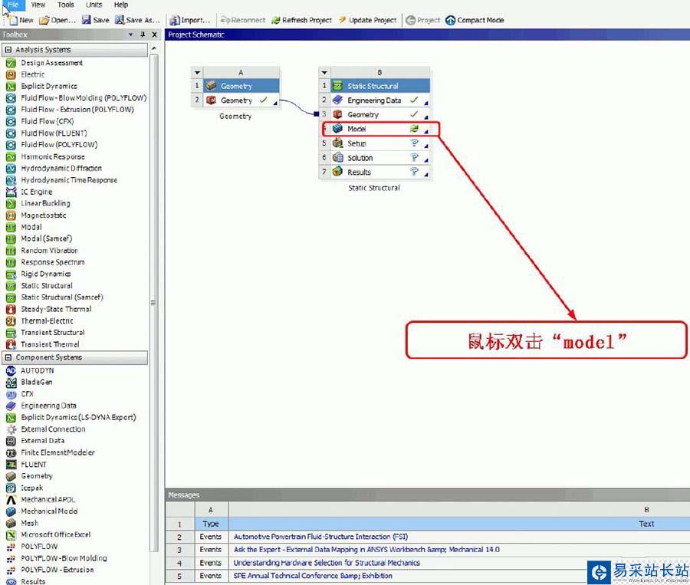Open Understanding Hardware Selection link
The width and height of the screenshot is (690, 585).
point(327,563)
